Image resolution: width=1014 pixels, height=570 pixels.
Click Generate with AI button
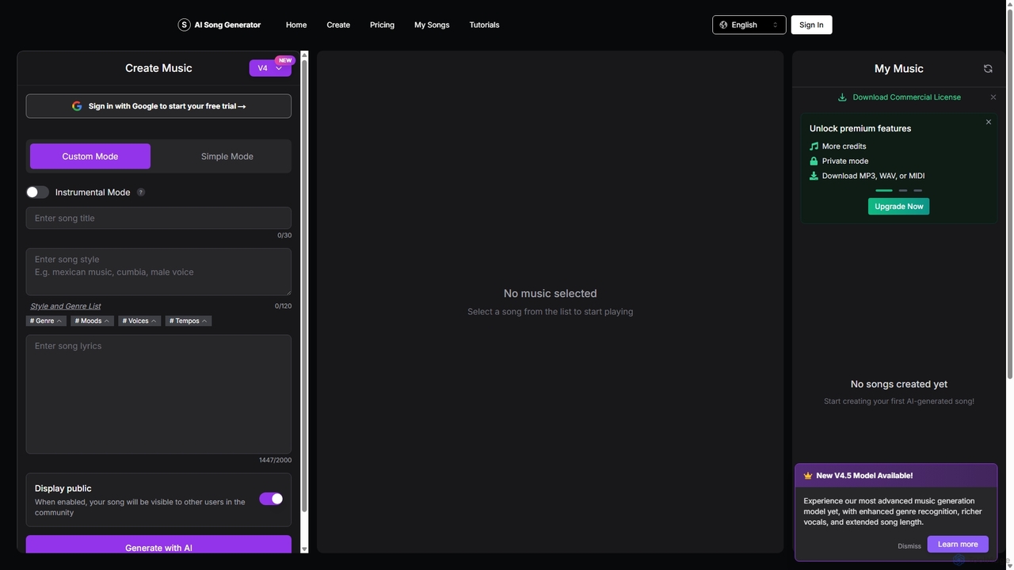[x=158, y=545]
